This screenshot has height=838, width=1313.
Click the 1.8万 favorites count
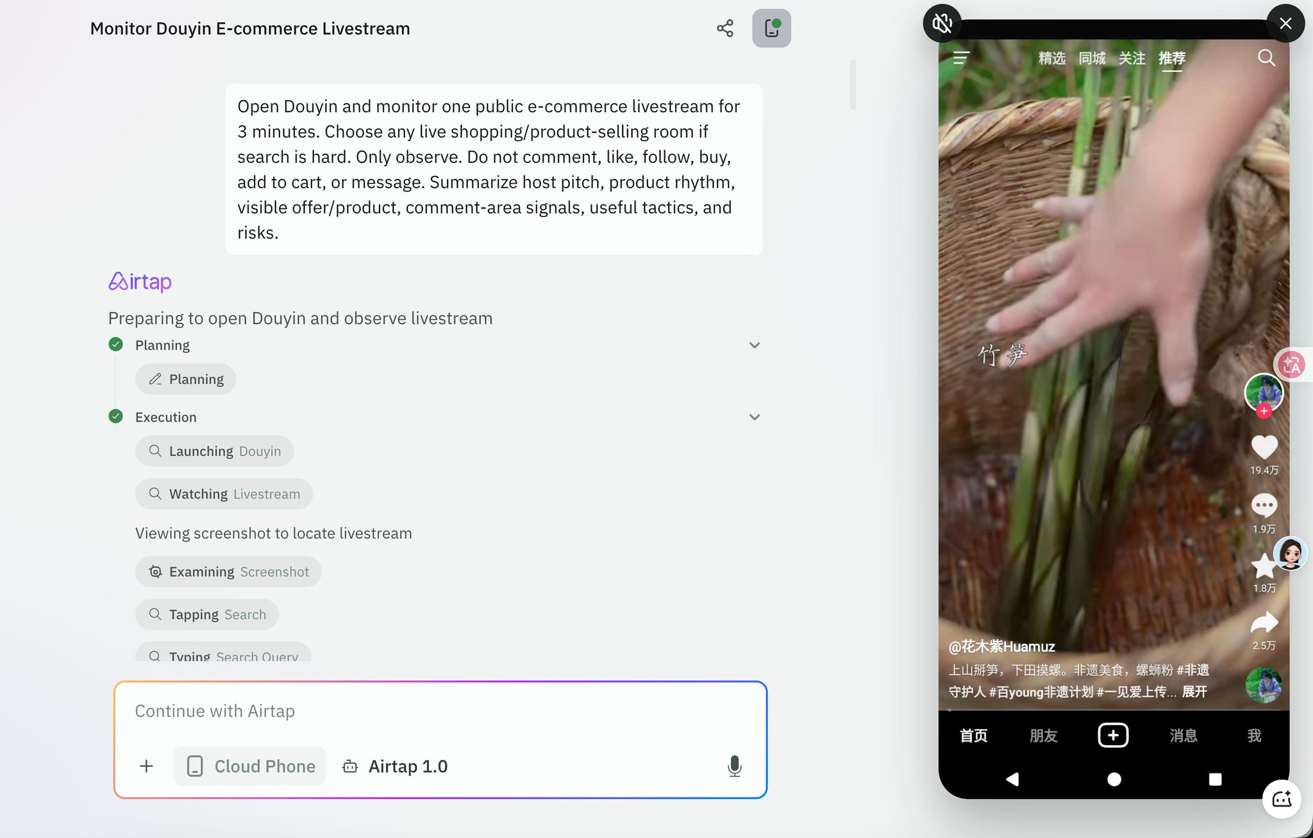click(x=1264, y=588)
